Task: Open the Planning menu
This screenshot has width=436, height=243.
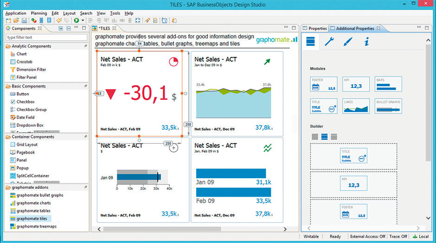Action: (38, 13)
